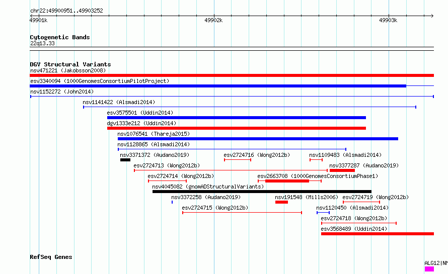This screenshot has height=274, width=448.
Task: Click the 49902k ruler position marker
Action: [213, 20]
